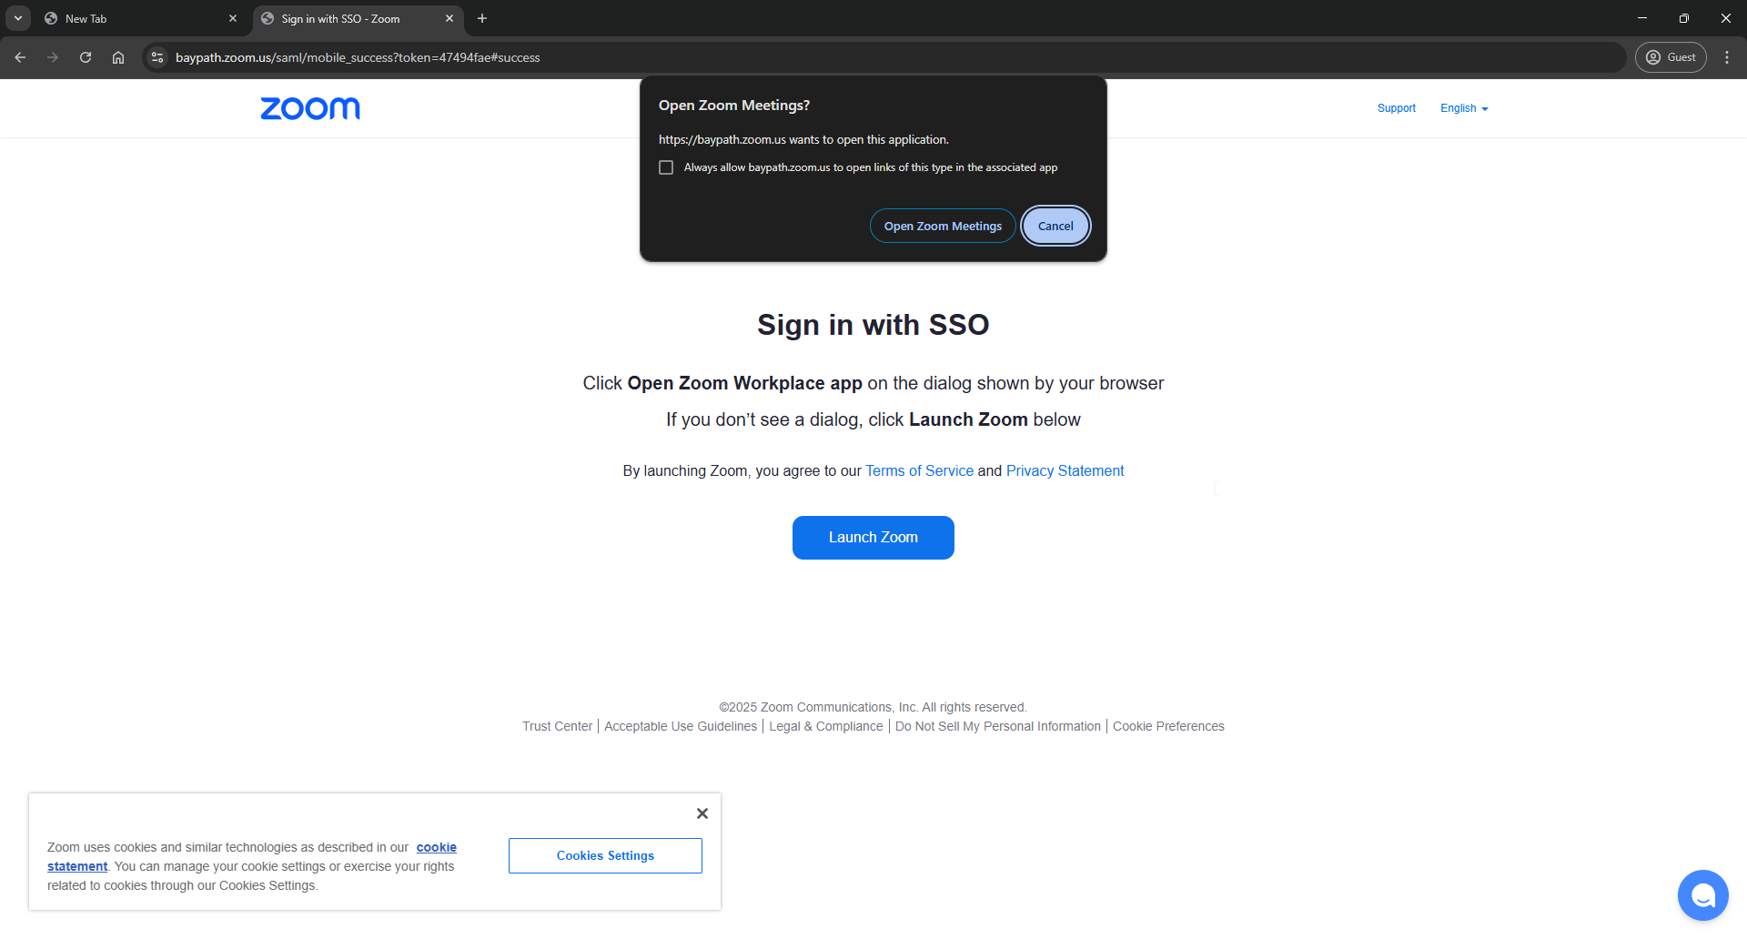
Task: Cancel the Open Zoom Meetings dialog
Action: (1055, 226)
